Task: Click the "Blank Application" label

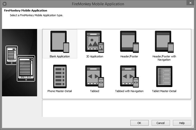Action: pos(60,56)
